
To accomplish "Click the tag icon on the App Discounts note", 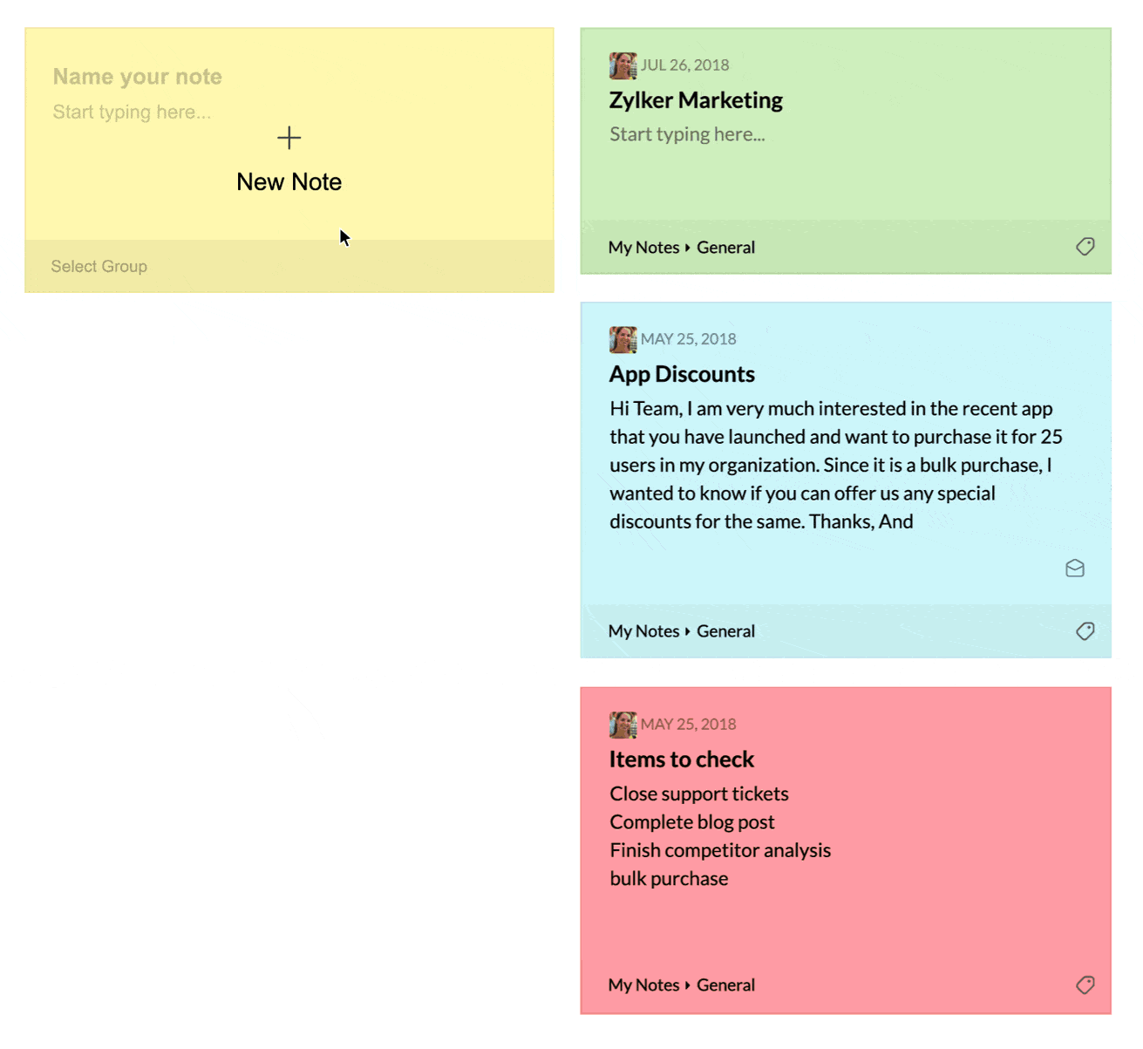I will (1085, 630).
